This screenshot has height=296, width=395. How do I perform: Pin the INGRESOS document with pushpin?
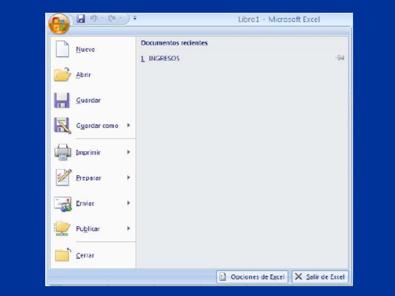click(340, 58)
